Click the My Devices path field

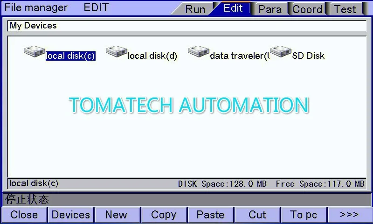(187, 26)
